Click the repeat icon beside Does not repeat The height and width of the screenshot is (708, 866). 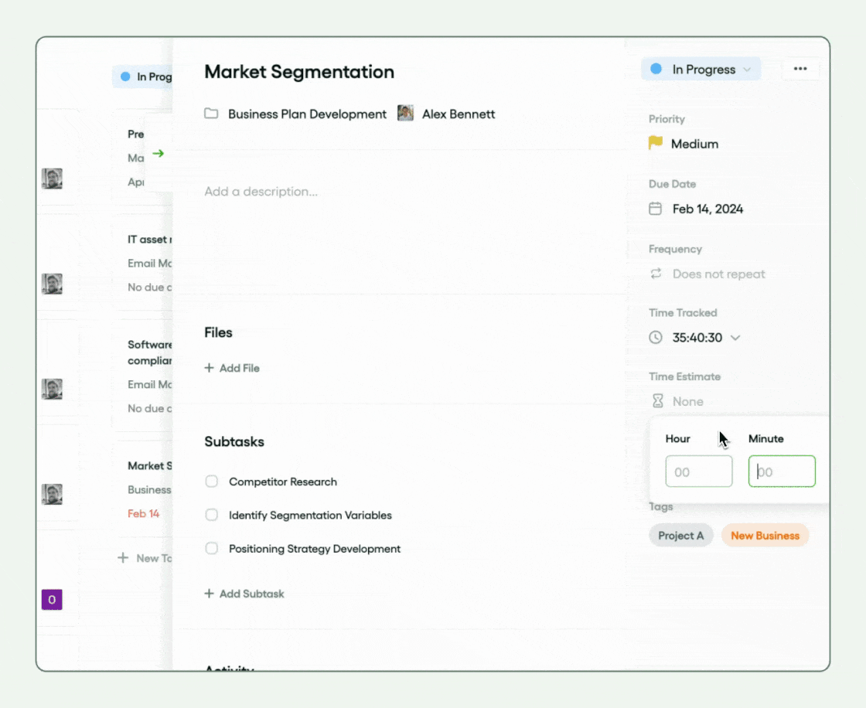[656, 274]
